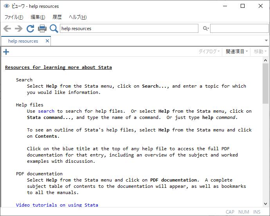Open Video tutorials on using Stata link
Screen dimensions: 270x216
click(57, 205)
